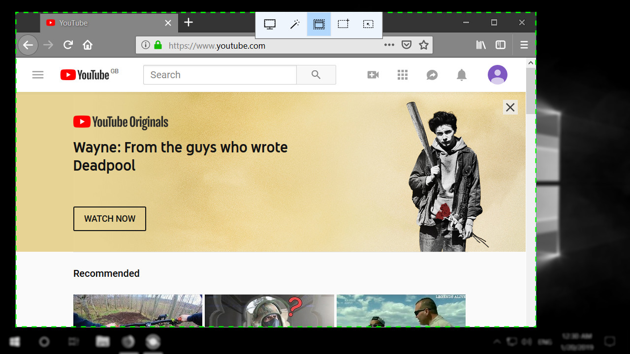Select window capture mode in screenshot toolbar
The image size is (630, 354).
(319, 24)
